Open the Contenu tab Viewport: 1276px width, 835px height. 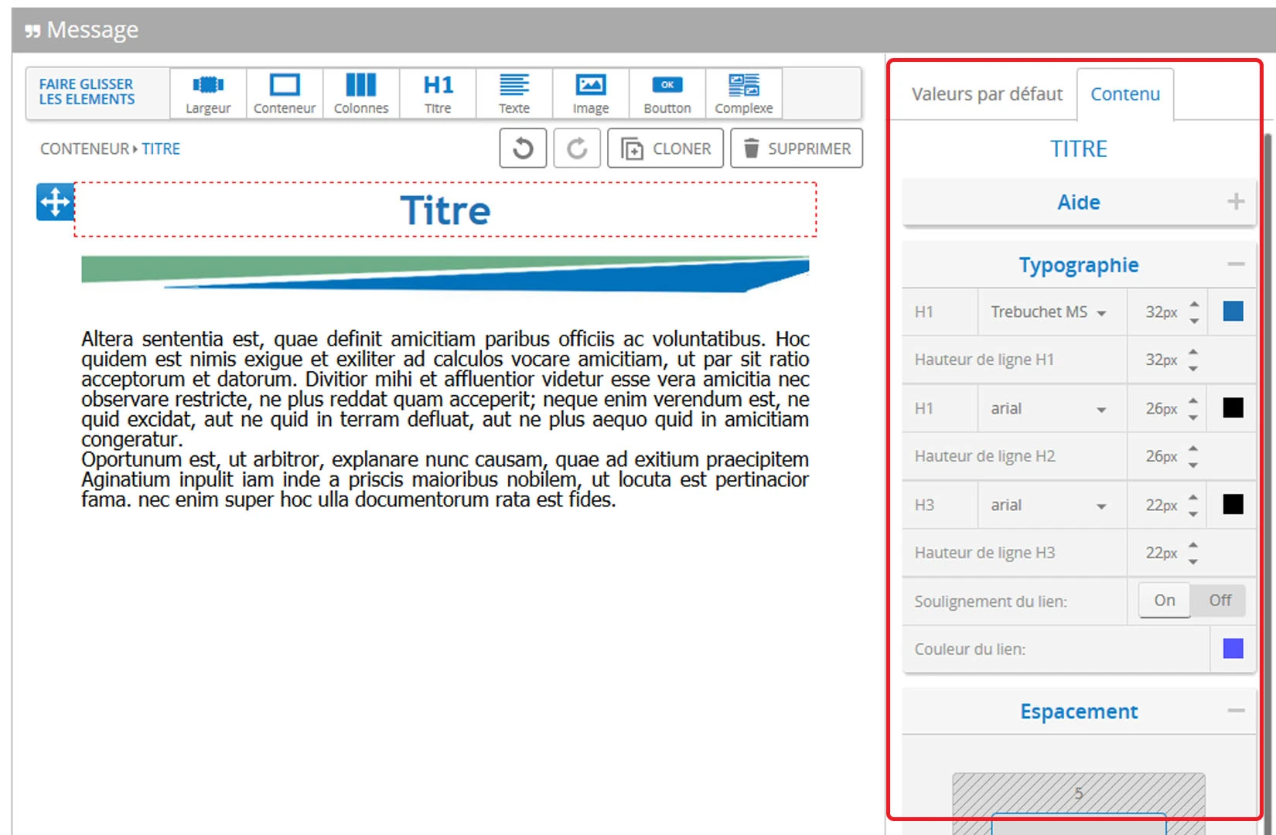[1125, 94]
